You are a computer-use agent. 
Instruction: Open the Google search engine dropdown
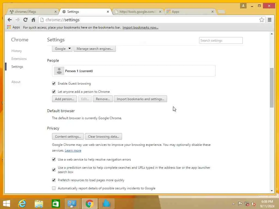click(62, 48)
